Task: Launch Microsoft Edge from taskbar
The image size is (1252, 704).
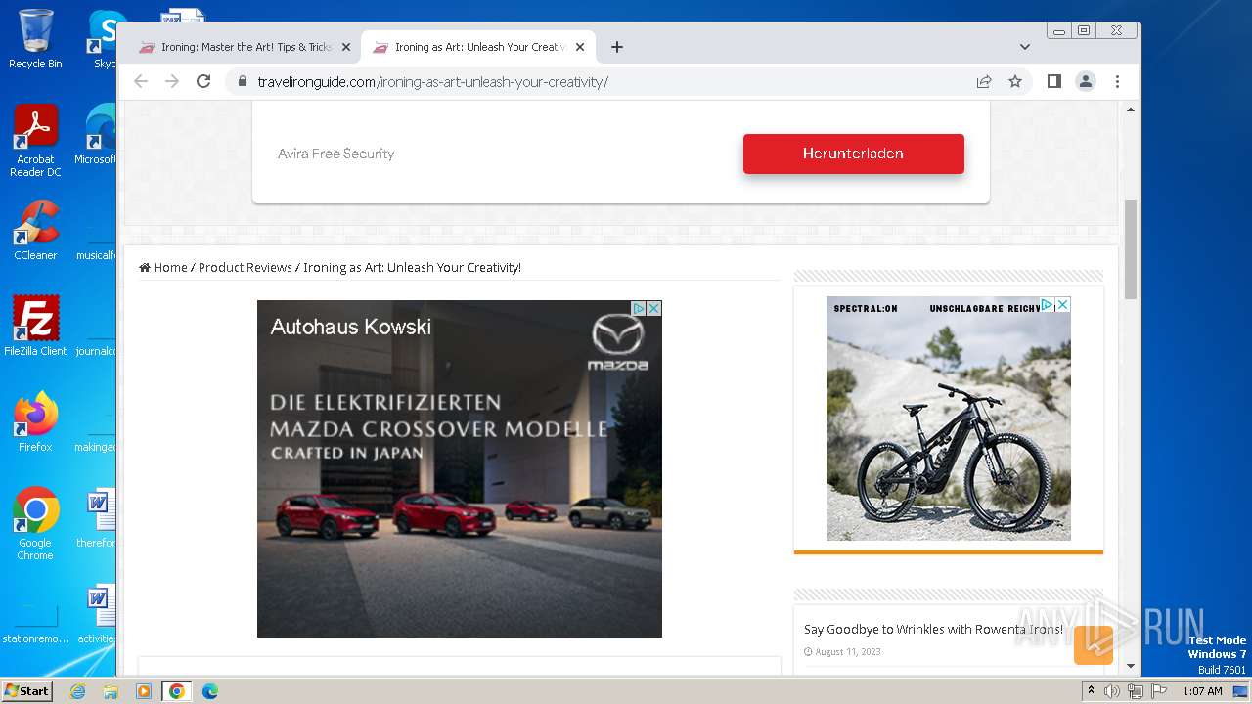Action: (210, 691)
